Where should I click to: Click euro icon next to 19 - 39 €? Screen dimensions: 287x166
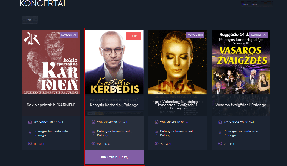tap(157, 144)
